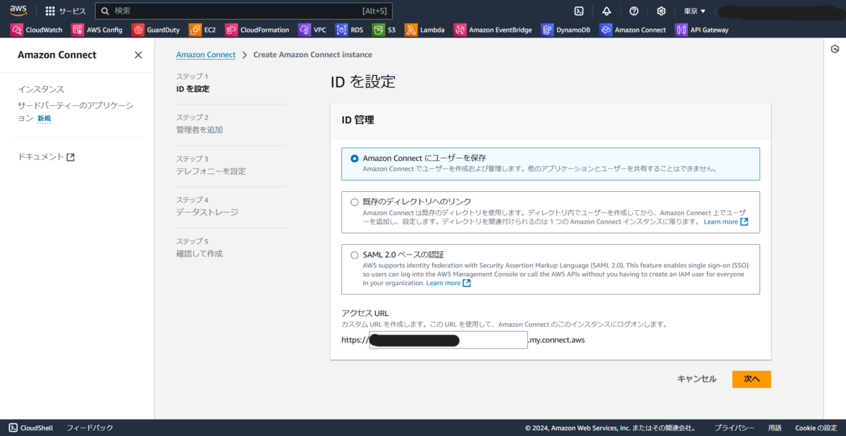Click the search magnifier icon

pyautogui.click(x=105, y=11)
